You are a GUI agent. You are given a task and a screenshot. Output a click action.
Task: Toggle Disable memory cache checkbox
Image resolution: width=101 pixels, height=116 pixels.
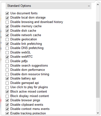tap(7, 26)
